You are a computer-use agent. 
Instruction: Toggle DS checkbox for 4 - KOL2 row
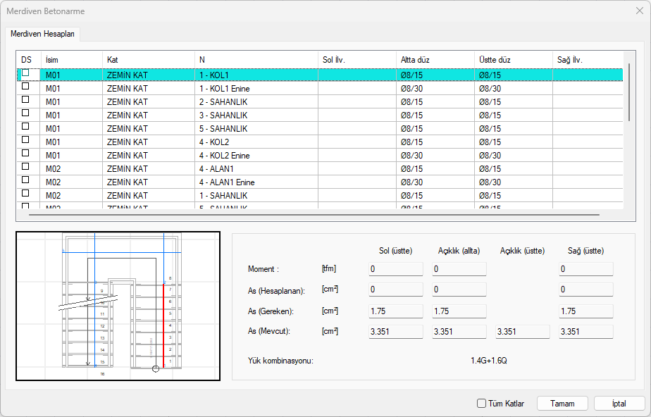(x=26, y=140)
